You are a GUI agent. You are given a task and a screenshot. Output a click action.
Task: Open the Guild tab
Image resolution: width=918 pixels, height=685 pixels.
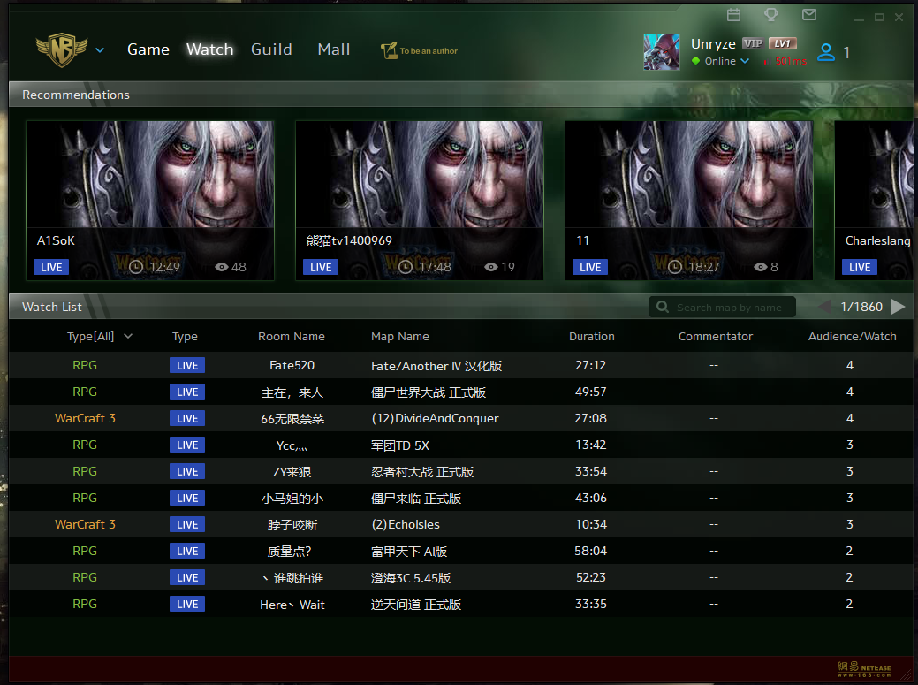click(271, 49)
